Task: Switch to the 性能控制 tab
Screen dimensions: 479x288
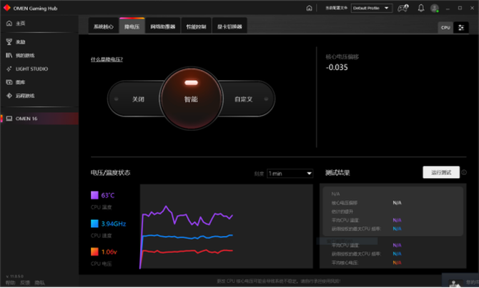Action: (196, 26)
